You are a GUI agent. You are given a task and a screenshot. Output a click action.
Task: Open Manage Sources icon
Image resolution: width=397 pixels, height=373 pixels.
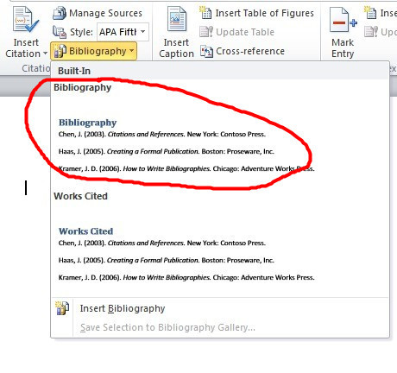coord(60,13)
